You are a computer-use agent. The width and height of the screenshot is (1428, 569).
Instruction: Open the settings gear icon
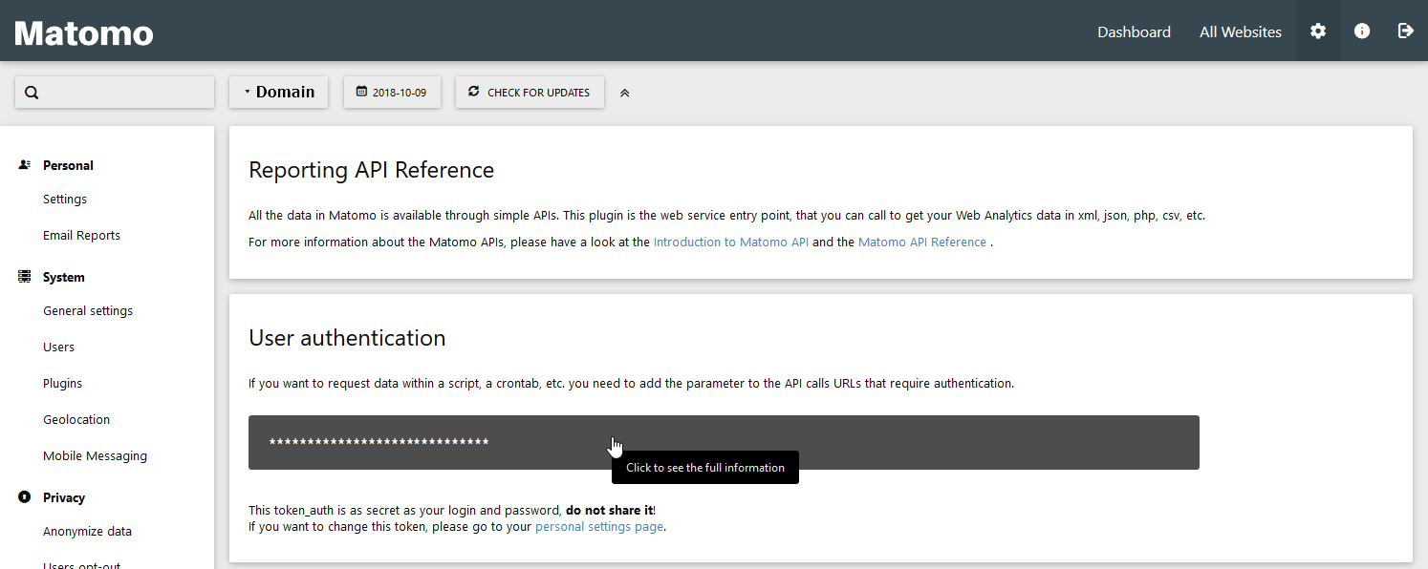pos(1318,32)
